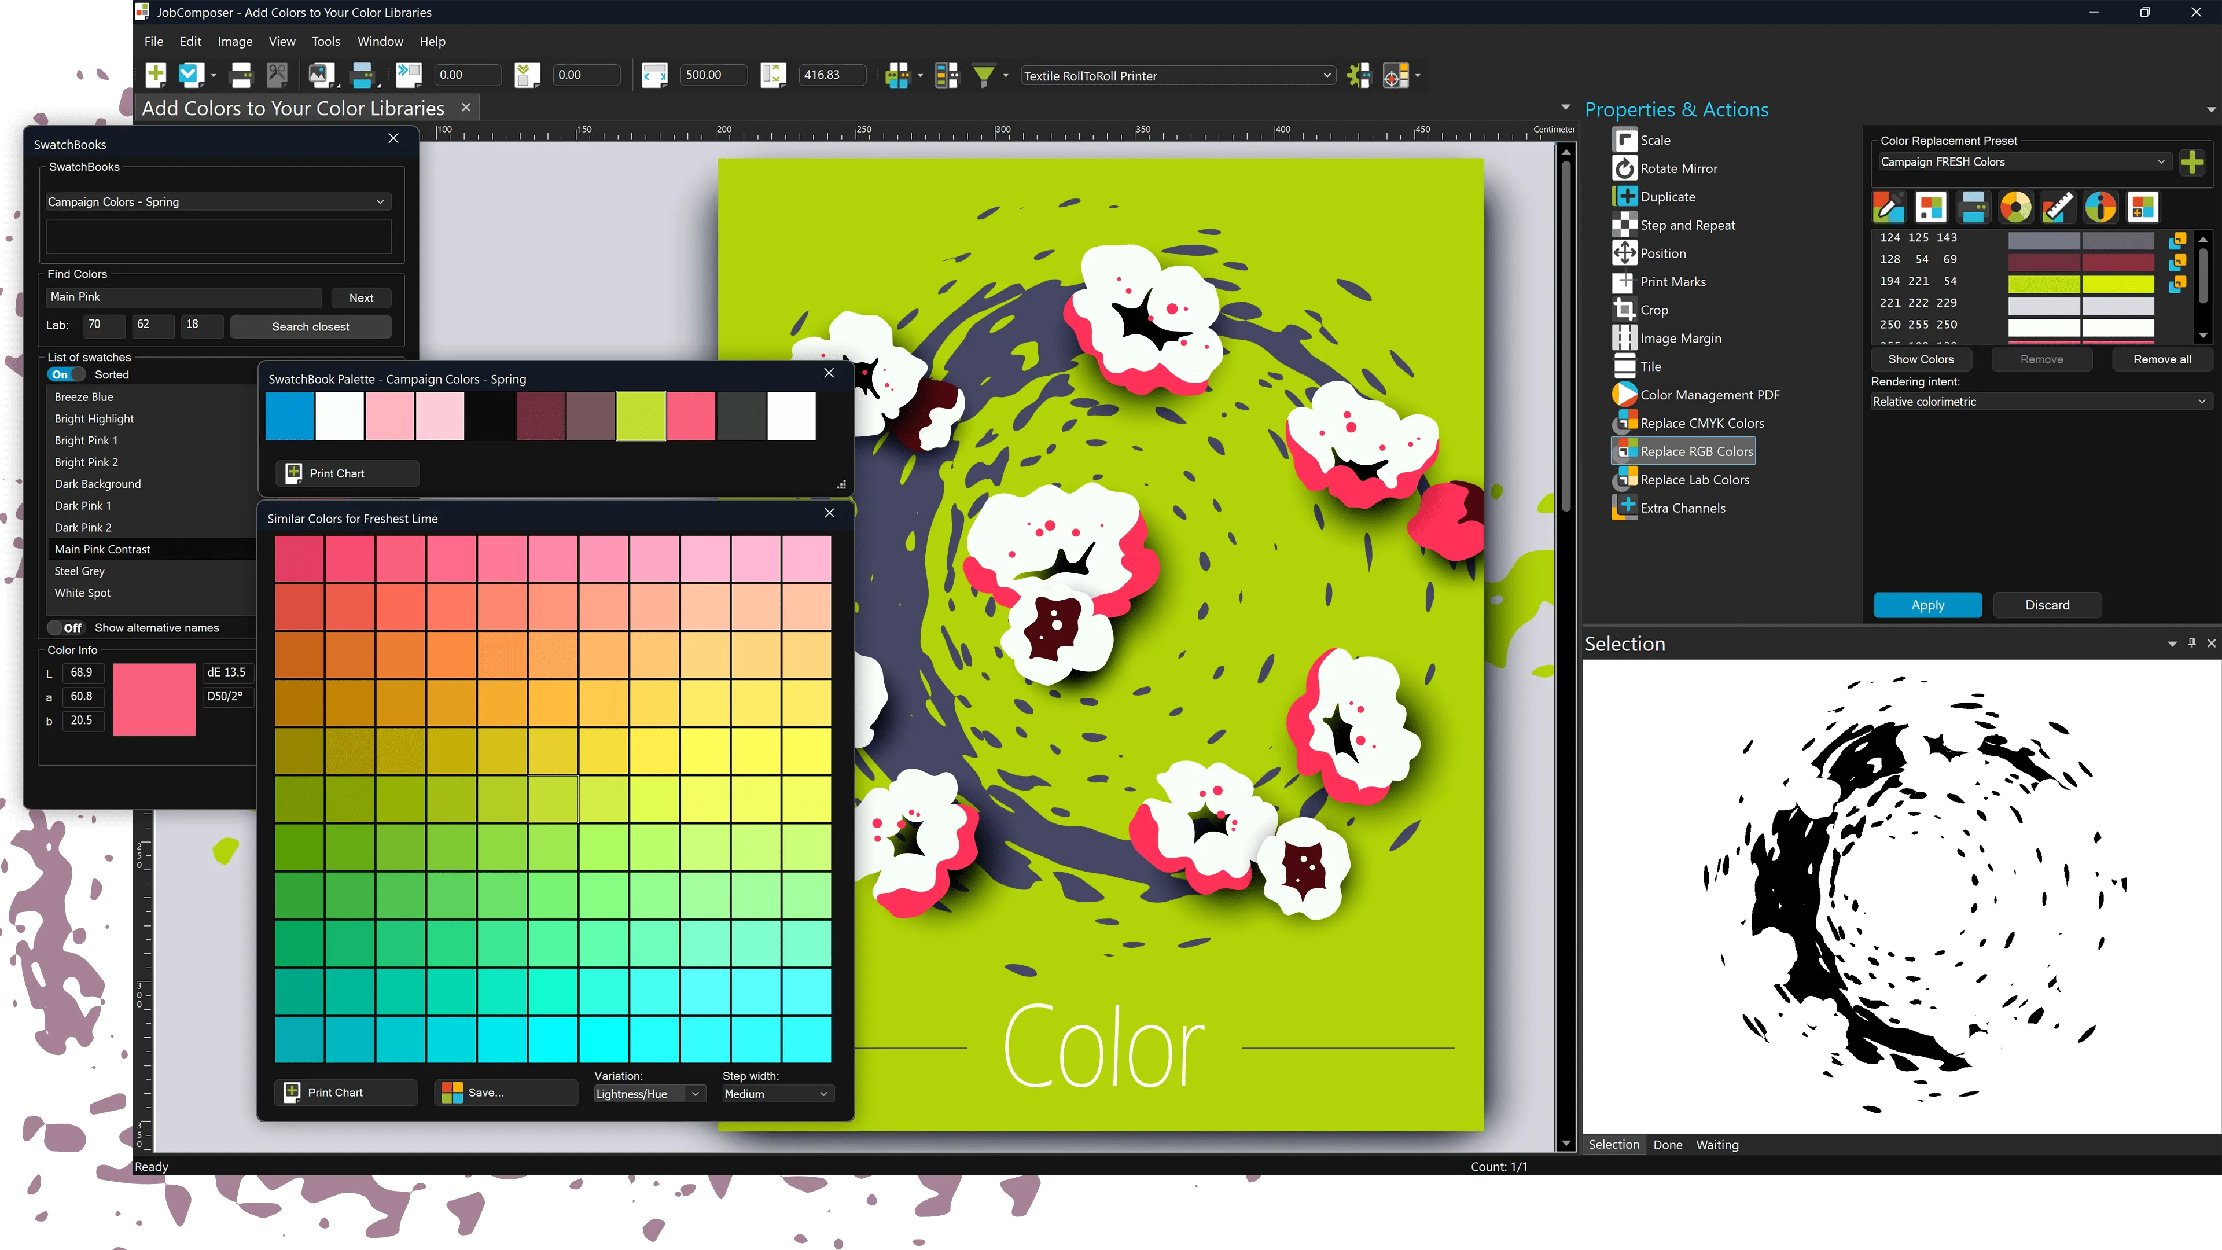Image resolution: width=2222 pixels, height=1250 pixels.
Task: Open the Window menu
Action: (x=380, y=42)
